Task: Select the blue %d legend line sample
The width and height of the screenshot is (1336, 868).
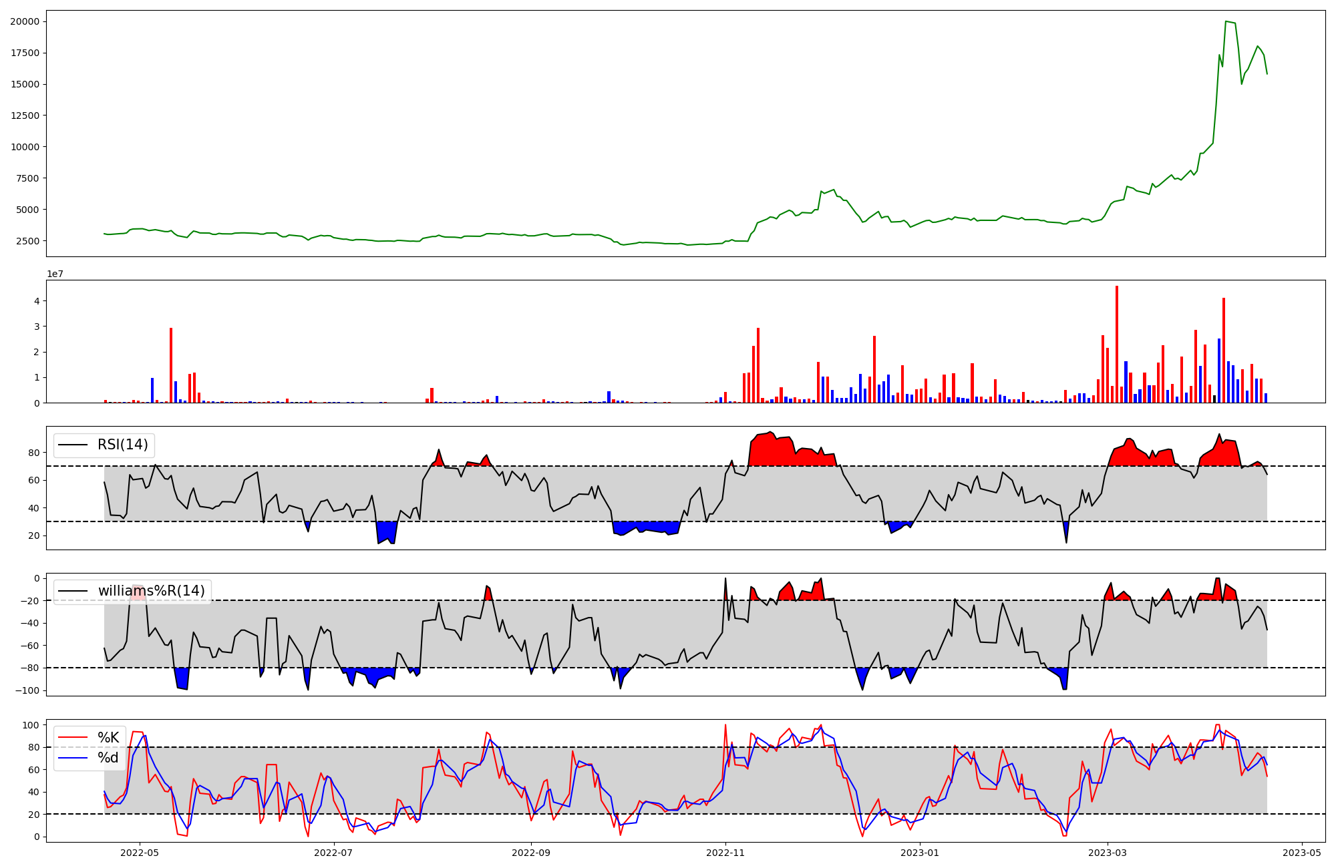Action: tap(73, 758)
